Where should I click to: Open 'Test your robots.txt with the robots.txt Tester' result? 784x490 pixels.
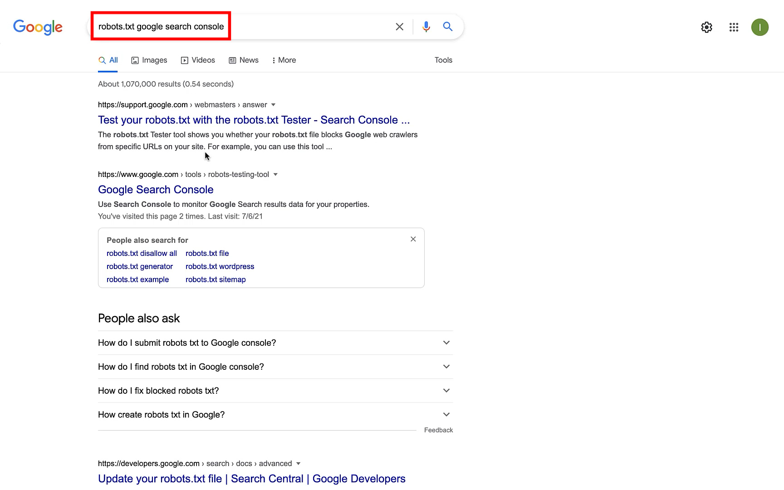point(254,120)
